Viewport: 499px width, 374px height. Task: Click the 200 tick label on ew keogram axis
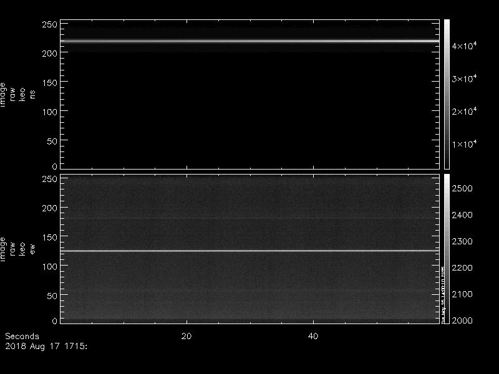pyautogui.click(x=50, y=208)
